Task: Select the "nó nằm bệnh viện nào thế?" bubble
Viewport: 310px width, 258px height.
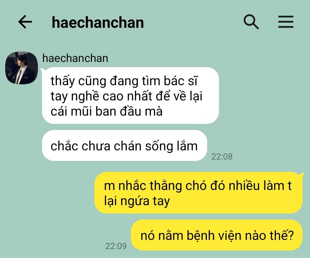Action: 217,235
